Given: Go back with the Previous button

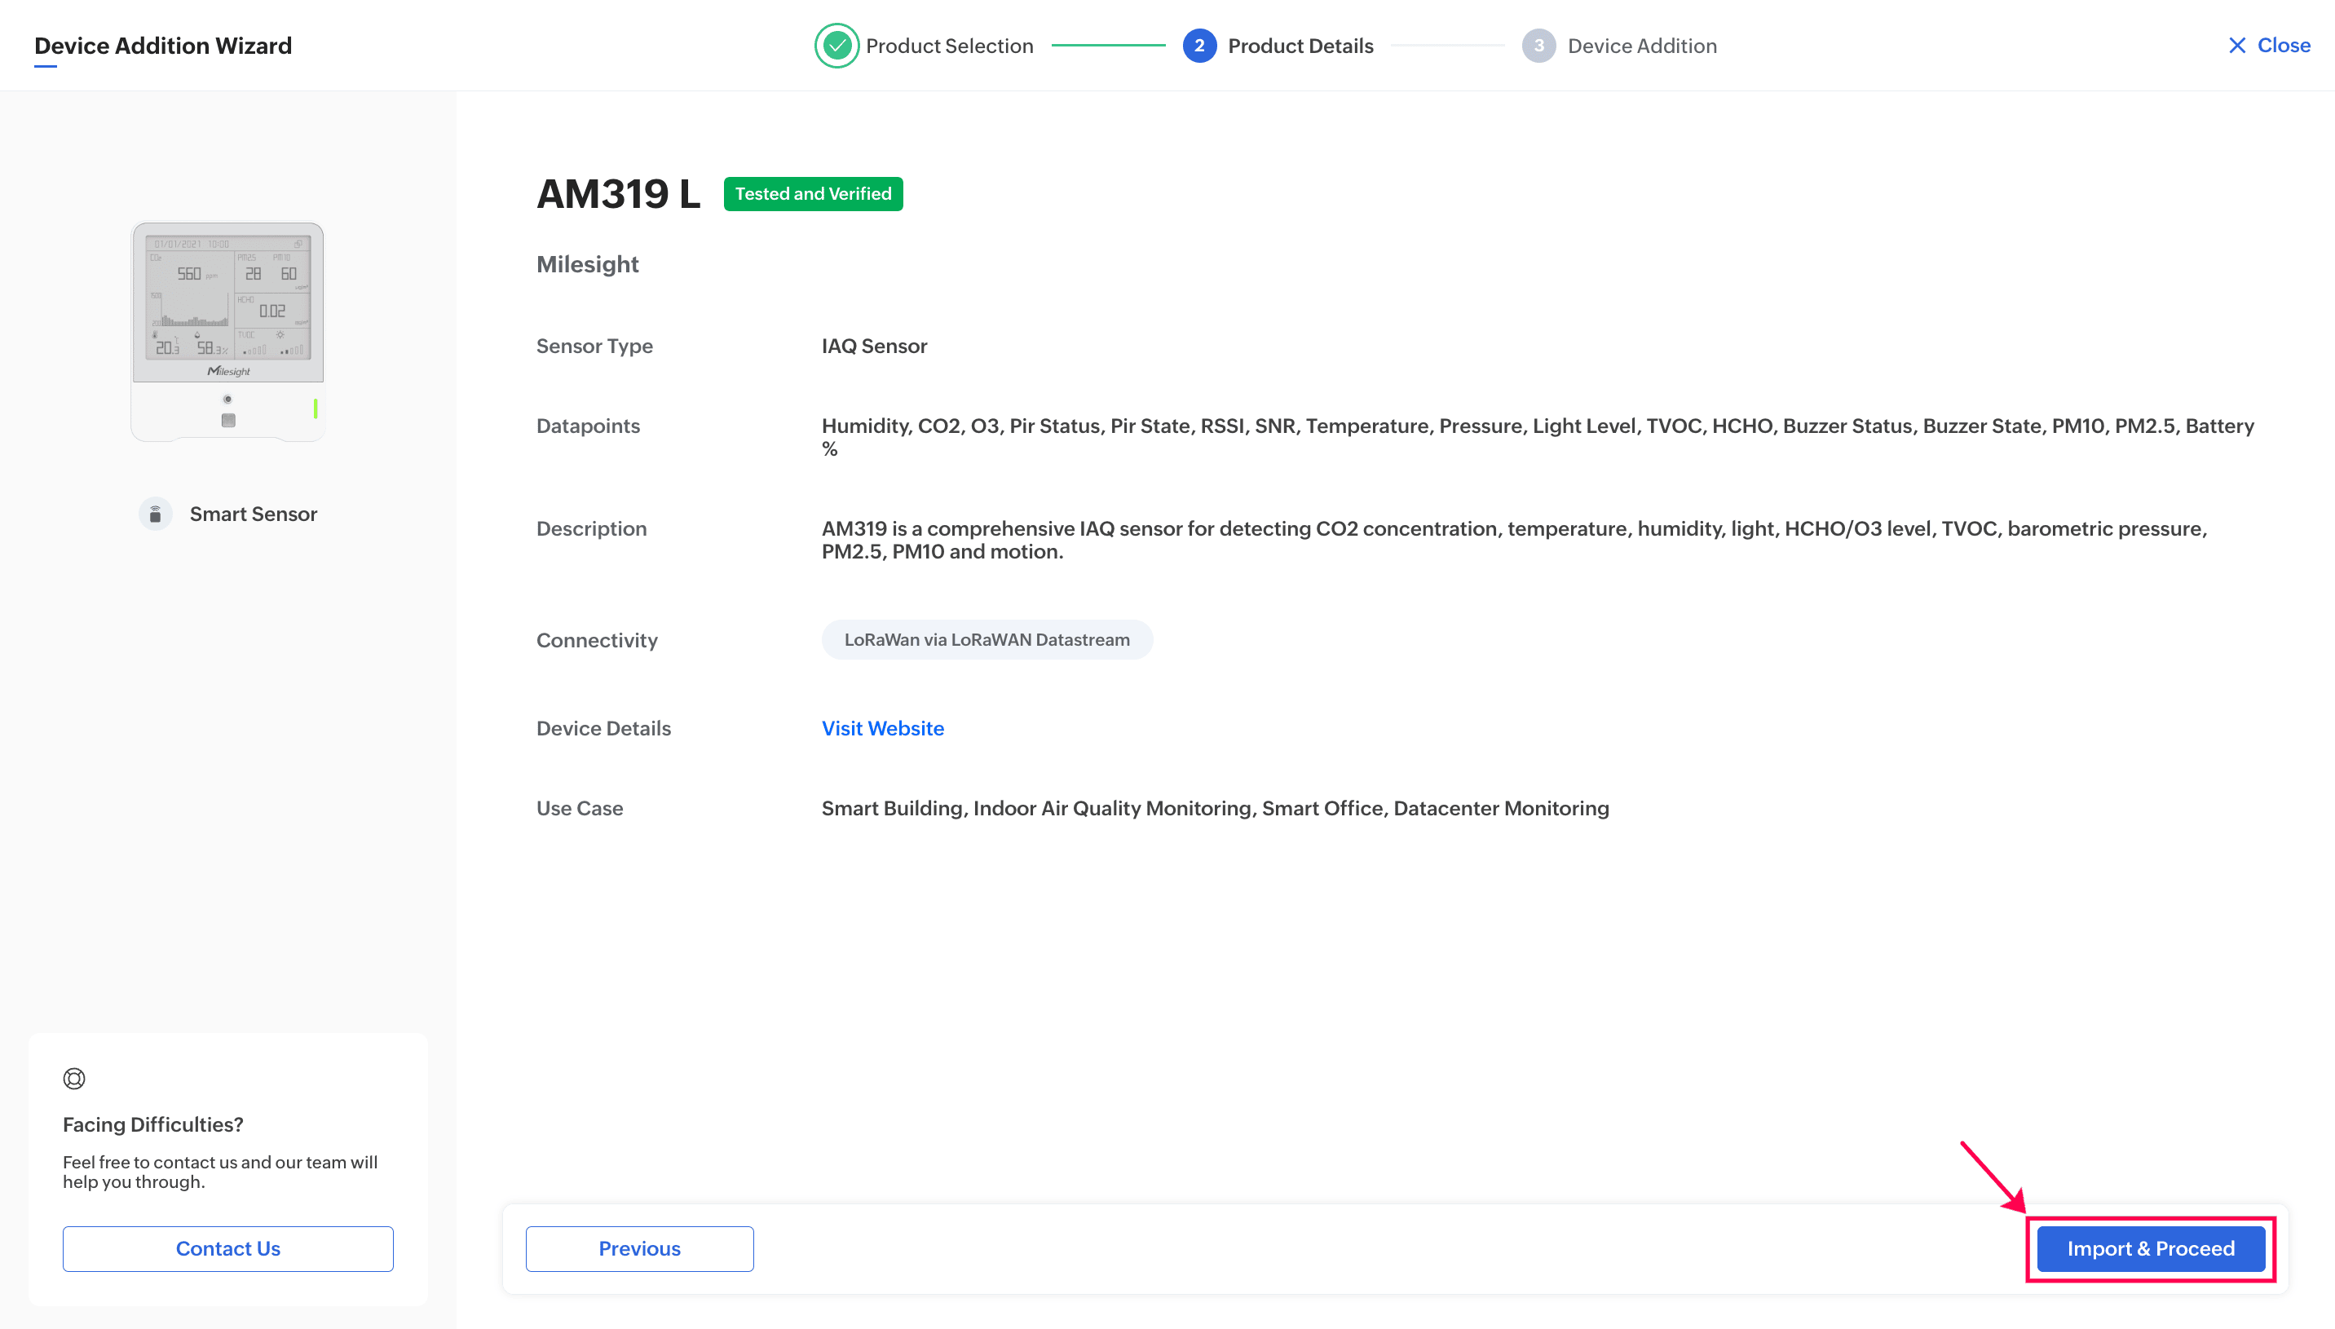Looking at the screenshot, I should tap(638, 1247).
